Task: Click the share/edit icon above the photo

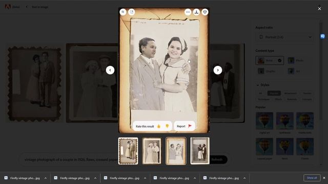Action: (x=132, y=12)
